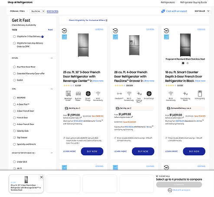Click FlexZone feature icon
The width and height of the screenshot is (214, 197).
point(119,93)
